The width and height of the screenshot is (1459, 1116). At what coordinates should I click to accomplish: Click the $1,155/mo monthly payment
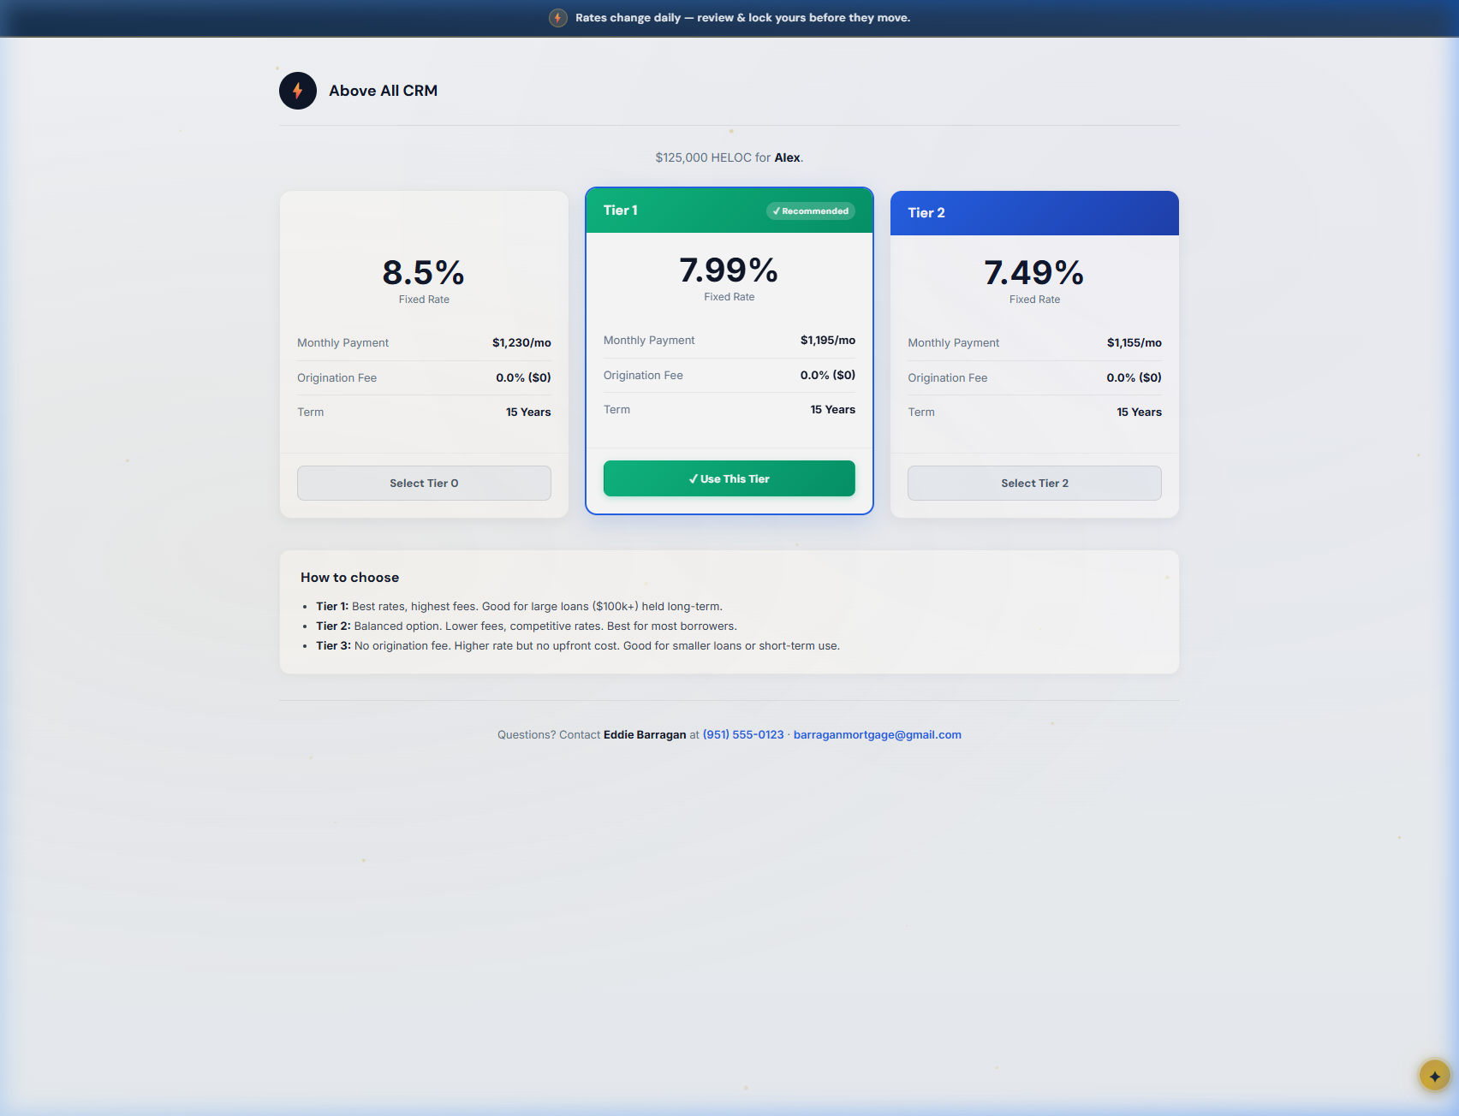pos(1134,342)
